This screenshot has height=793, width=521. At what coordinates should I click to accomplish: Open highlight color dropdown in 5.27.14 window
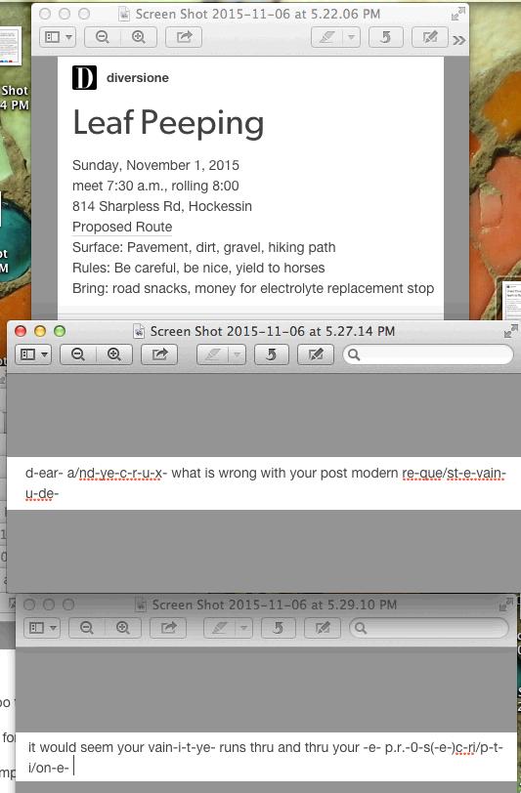[237, 355]
